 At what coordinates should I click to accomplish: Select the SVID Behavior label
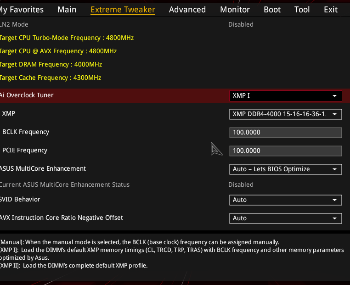pyautogui.click(x=20, y=199)
